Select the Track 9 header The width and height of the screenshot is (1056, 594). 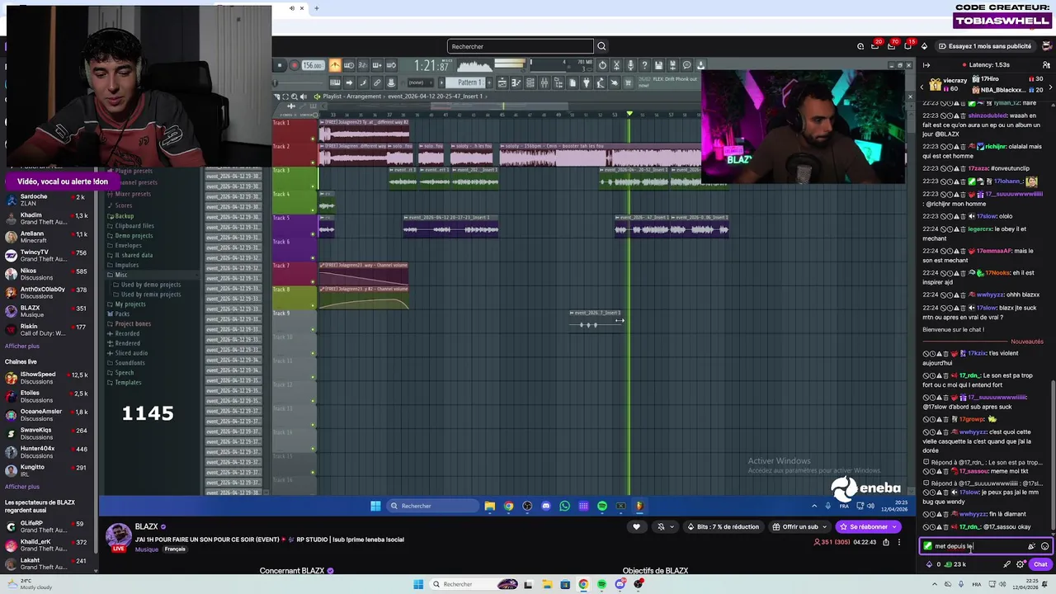point(295,320)
